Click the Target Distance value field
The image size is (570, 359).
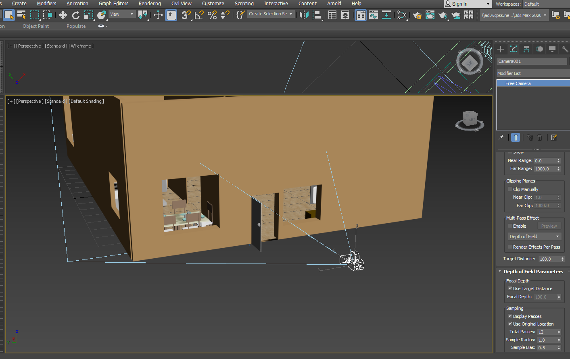point(549,259)
